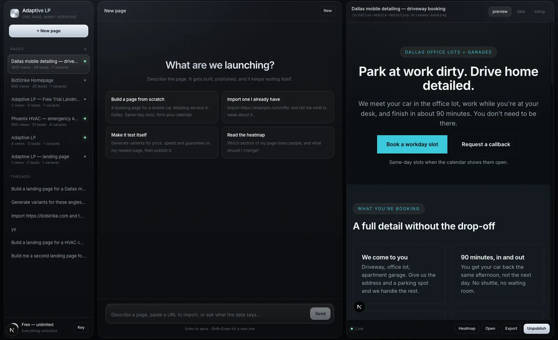Click the page URL /p/dallas-mobile-detailing-driveway-booking

[399, 15]
